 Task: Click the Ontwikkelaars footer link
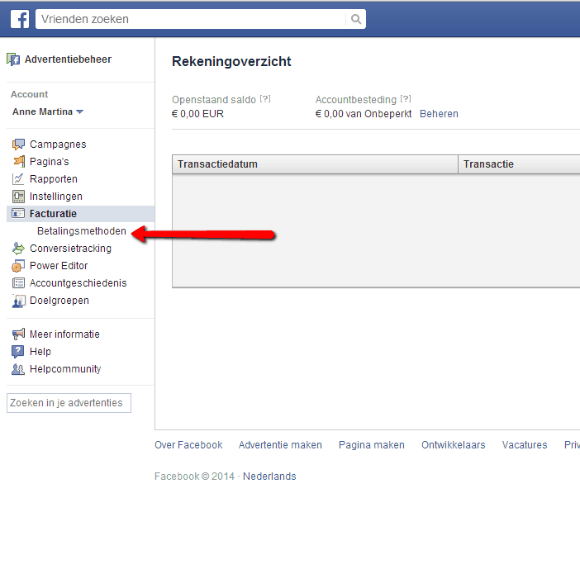pos(453,445)
